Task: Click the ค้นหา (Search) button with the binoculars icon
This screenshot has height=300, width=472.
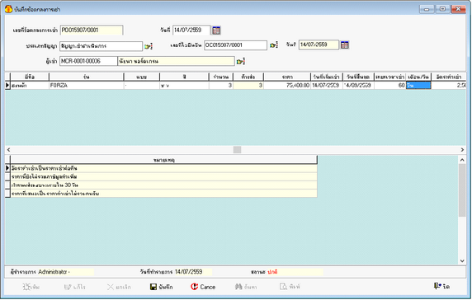Action: (246, 287)
